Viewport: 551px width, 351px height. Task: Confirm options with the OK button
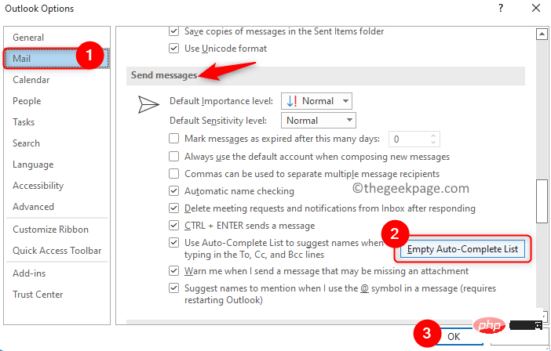pos(454,337)
